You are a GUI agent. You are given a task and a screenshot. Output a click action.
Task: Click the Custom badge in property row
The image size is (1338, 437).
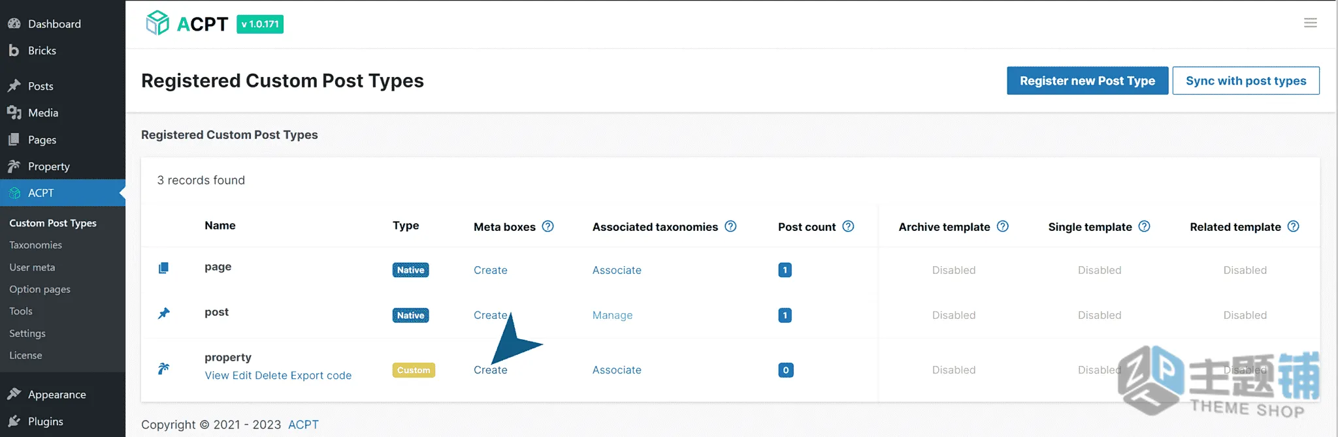(x=414, y=370)
